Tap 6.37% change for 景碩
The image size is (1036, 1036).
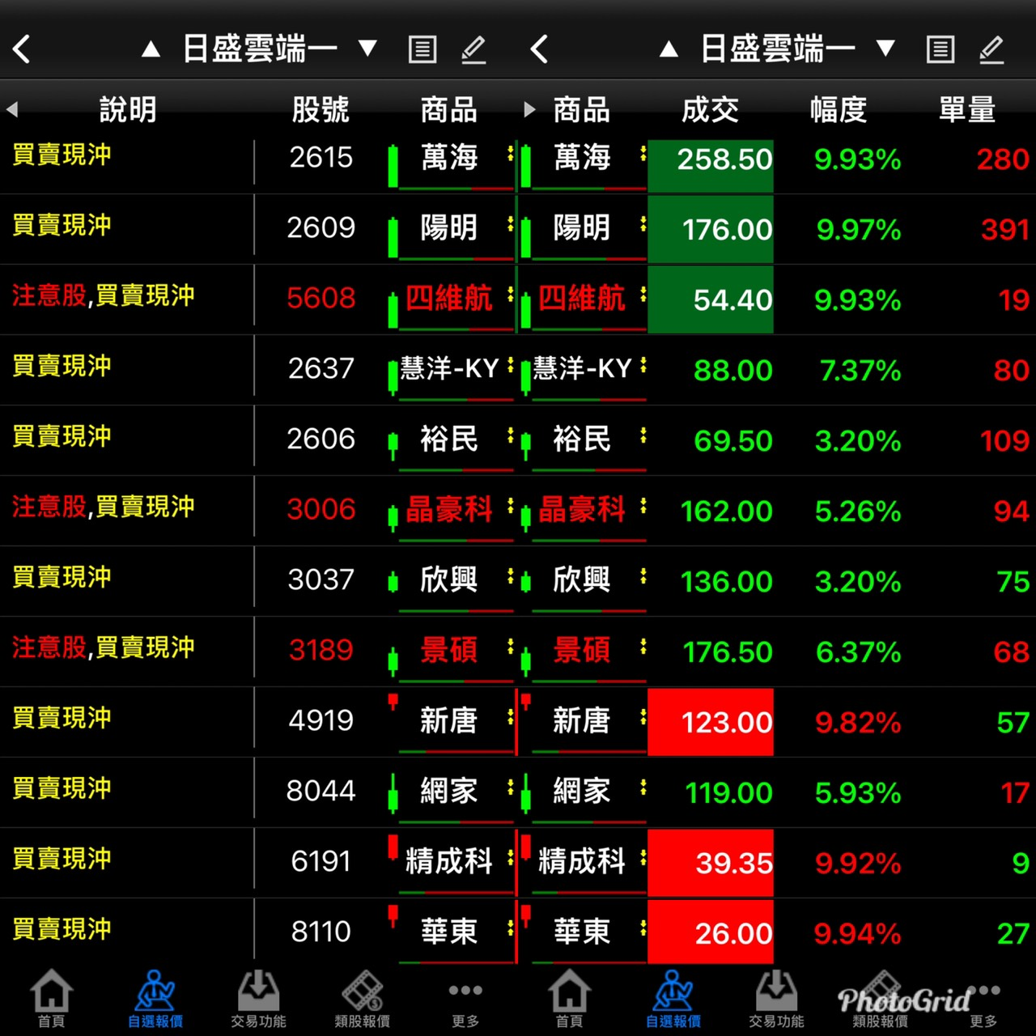coord(858,652)
